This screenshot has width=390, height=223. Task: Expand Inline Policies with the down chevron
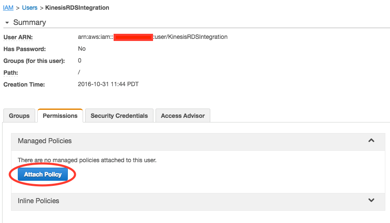pos(371,201)
